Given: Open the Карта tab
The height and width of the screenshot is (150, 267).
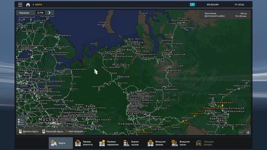Looking at the screenshot, I should [x=61, y=143].
